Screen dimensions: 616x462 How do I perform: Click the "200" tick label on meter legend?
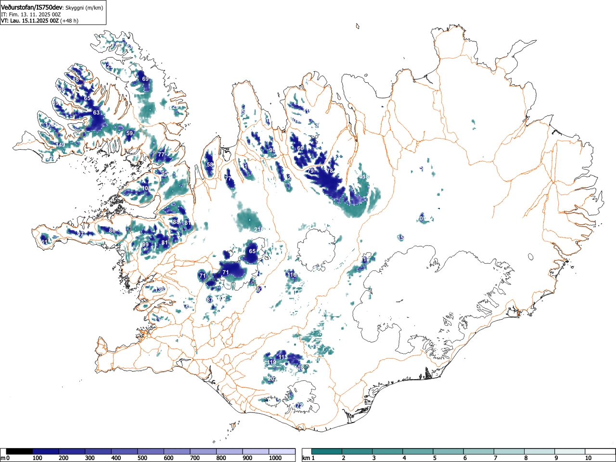(x=64, y=458)
